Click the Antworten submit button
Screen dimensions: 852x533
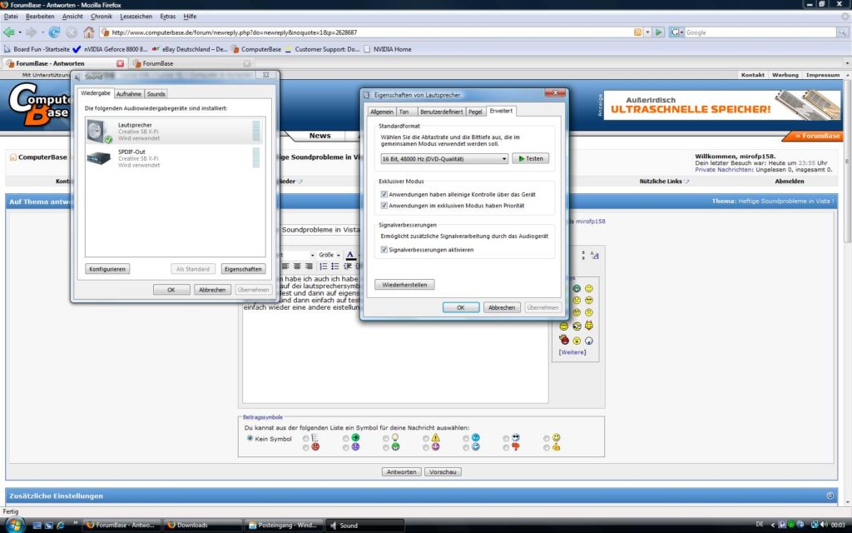click(402, 471)
